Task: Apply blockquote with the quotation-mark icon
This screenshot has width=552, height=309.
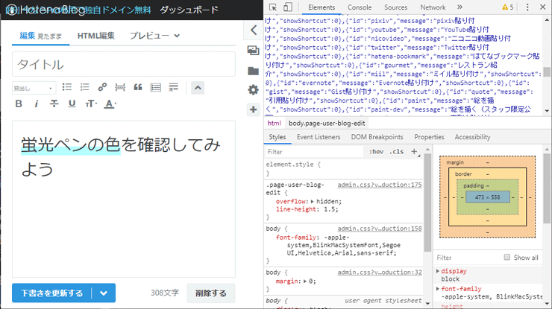Action: (138, 87)
